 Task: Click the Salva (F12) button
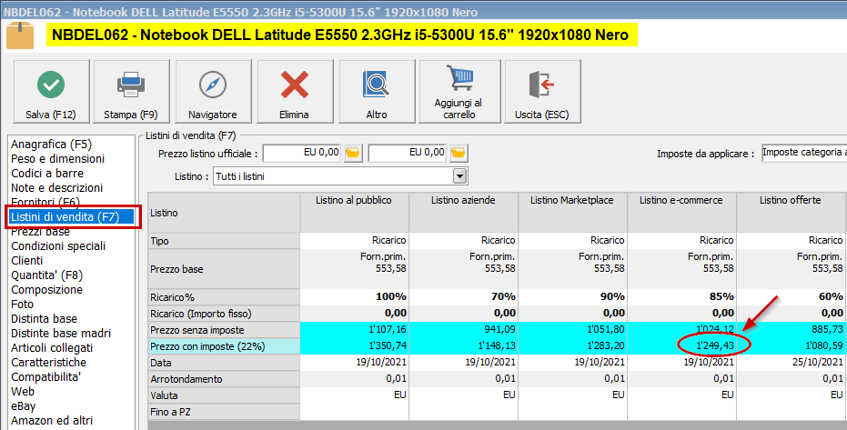(51, 92)
